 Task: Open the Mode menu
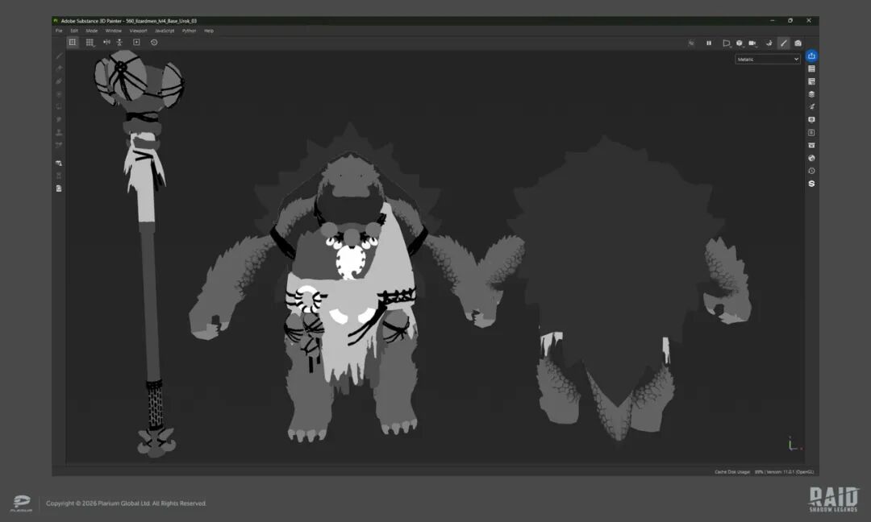coord(92,31)
